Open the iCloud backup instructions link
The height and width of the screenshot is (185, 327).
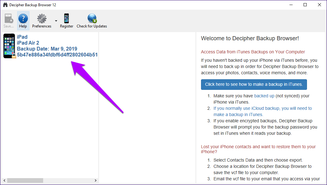coord(263,111)
